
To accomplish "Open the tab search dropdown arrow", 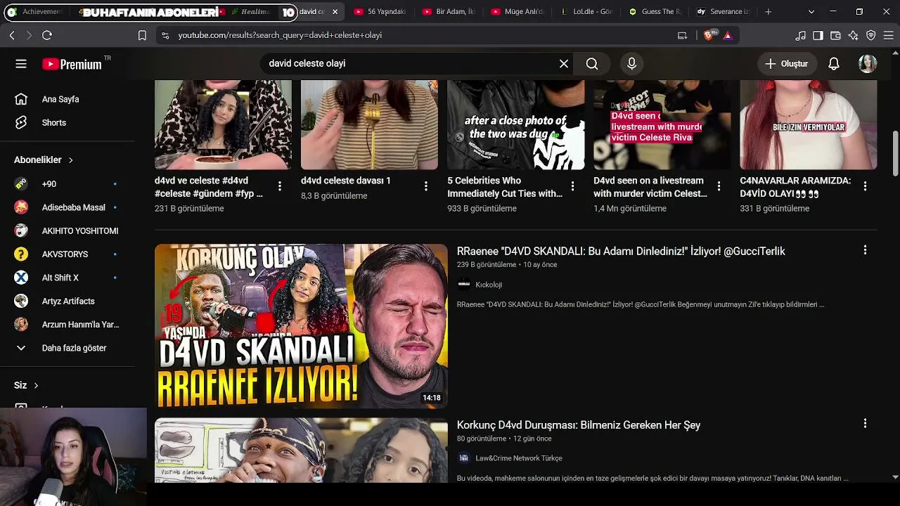I will (811, 12).
